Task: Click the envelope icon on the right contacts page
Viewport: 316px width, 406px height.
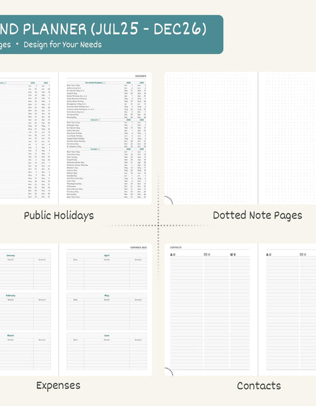Action: click(303, 255)
